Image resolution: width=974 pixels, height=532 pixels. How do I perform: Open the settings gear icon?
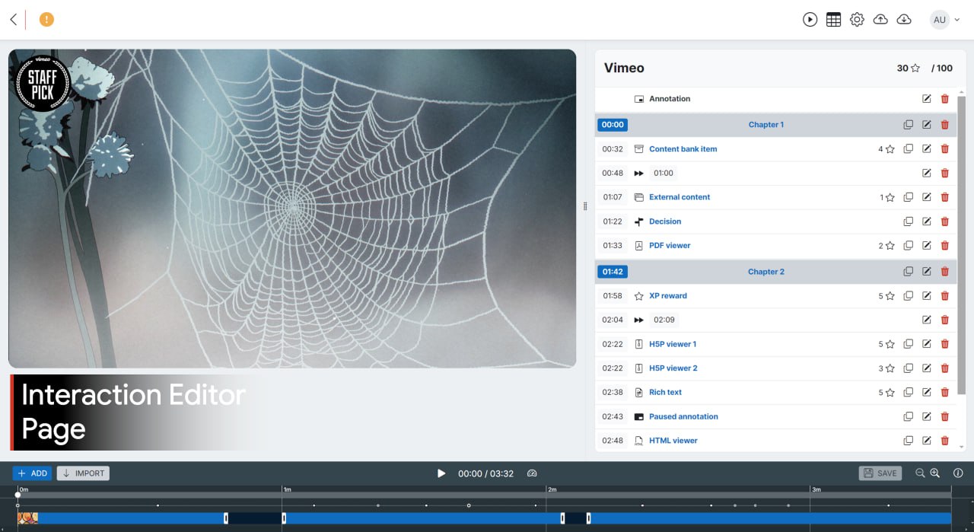[857, 20]
